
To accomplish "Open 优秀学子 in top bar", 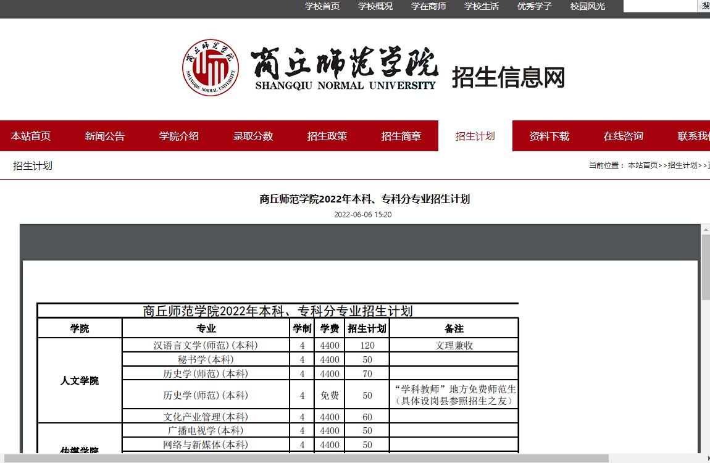I will (x=535, y=6).
